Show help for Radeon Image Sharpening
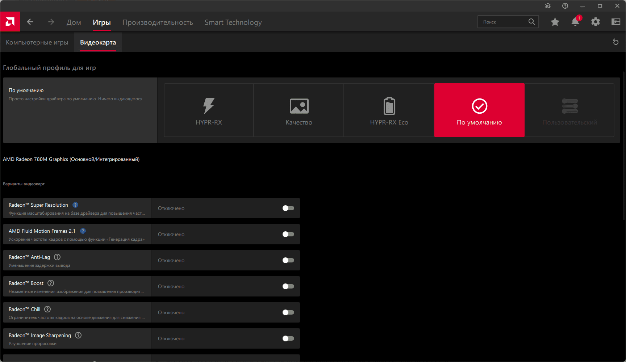The width and height of the screenshot is (626, 362). (78, 335)
